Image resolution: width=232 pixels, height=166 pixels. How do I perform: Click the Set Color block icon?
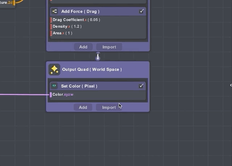point(54,86)
